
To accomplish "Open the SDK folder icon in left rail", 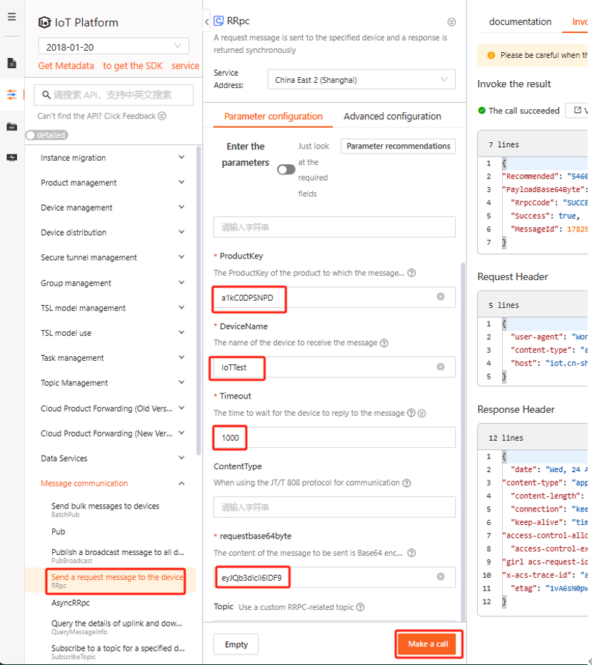I will click(x=11, y=126).
